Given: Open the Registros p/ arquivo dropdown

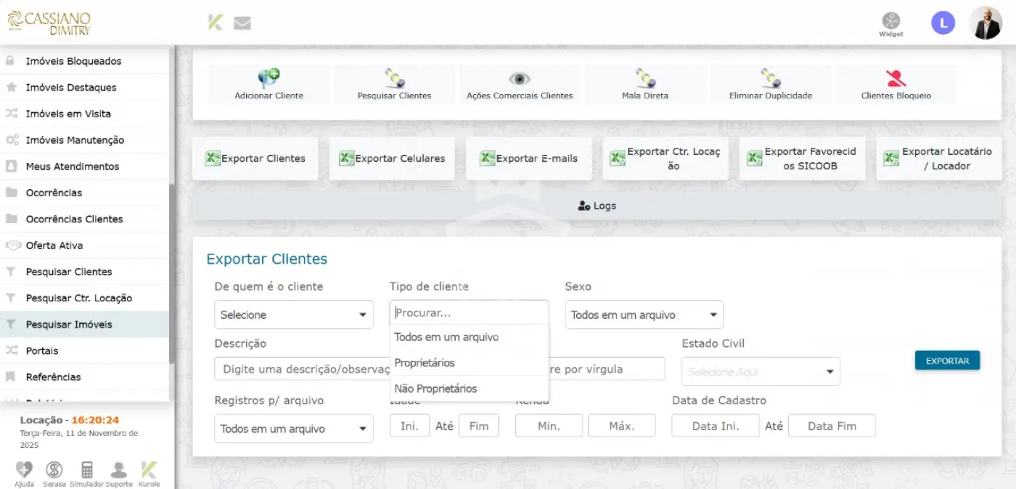Looking at the screenshot, I should [293, 429].
